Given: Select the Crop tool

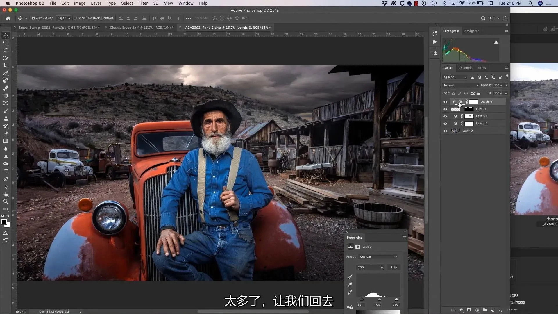Looking at the screenshot, I should pyautogui.click(x=6, y=65).
